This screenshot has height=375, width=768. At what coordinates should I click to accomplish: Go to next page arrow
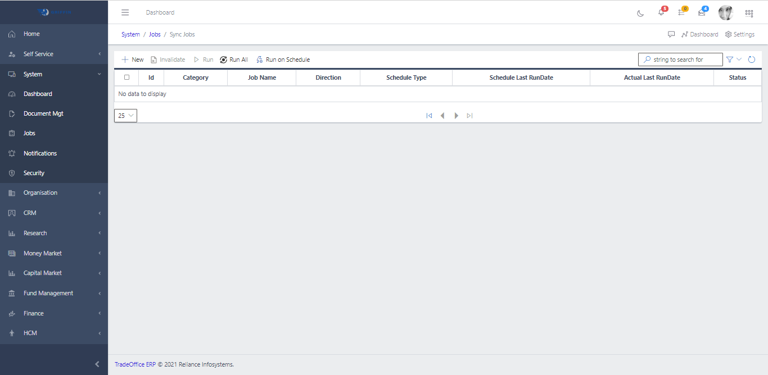[x=457, y=116]
